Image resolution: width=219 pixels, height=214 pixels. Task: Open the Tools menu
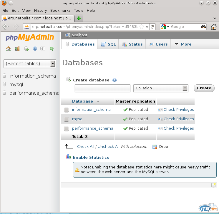click(79, 11)
